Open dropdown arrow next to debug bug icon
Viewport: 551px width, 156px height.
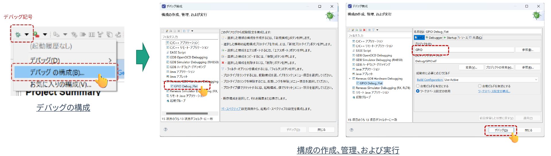coord(27,35)
